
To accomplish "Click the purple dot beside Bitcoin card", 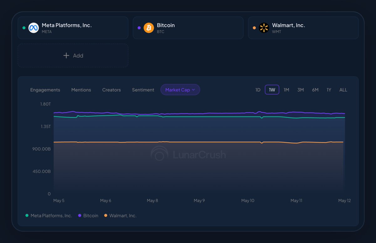I will pos(139,28).
